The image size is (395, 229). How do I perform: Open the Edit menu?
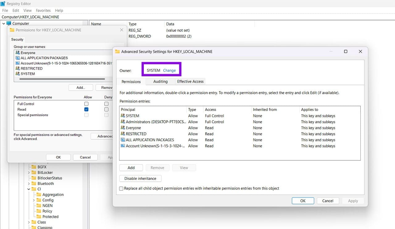[x=16, y=11]
